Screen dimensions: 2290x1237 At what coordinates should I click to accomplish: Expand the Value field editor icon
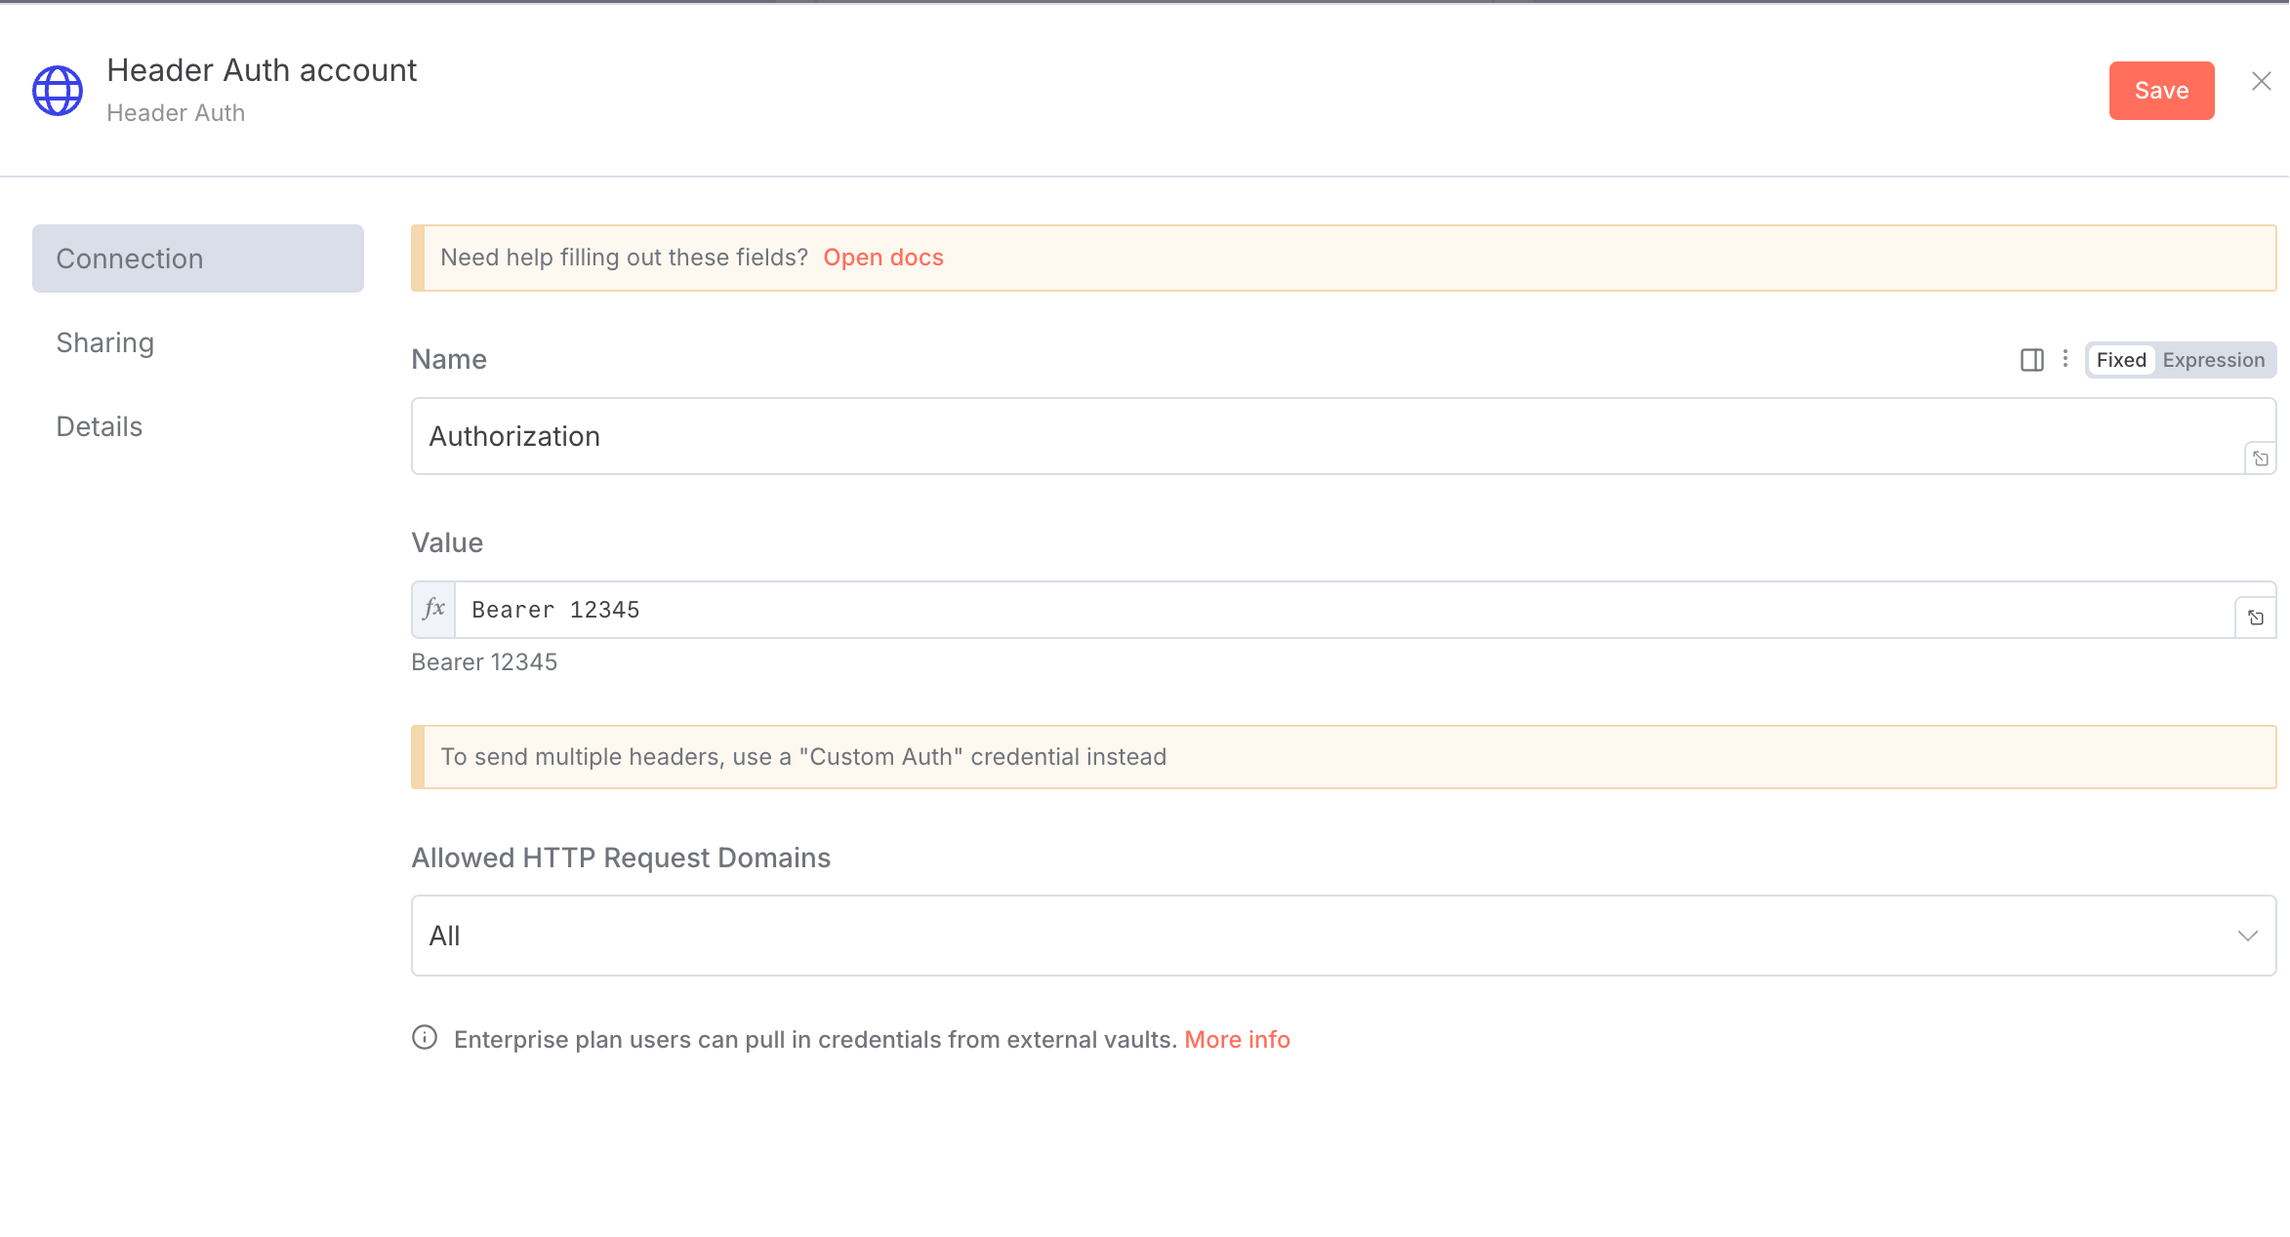[2256, 618]
